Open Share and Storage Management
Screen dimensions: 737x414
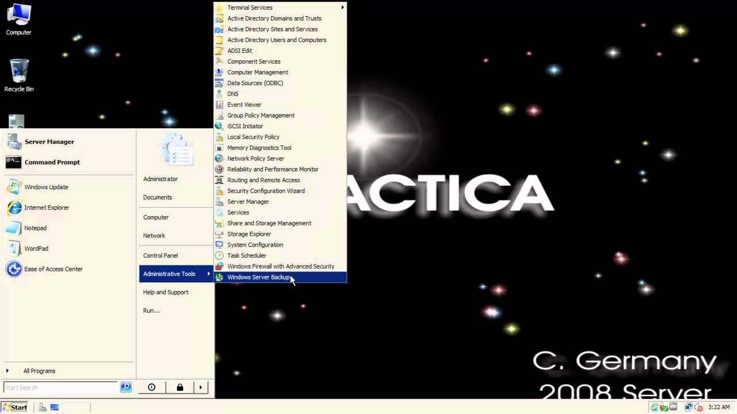280,223
